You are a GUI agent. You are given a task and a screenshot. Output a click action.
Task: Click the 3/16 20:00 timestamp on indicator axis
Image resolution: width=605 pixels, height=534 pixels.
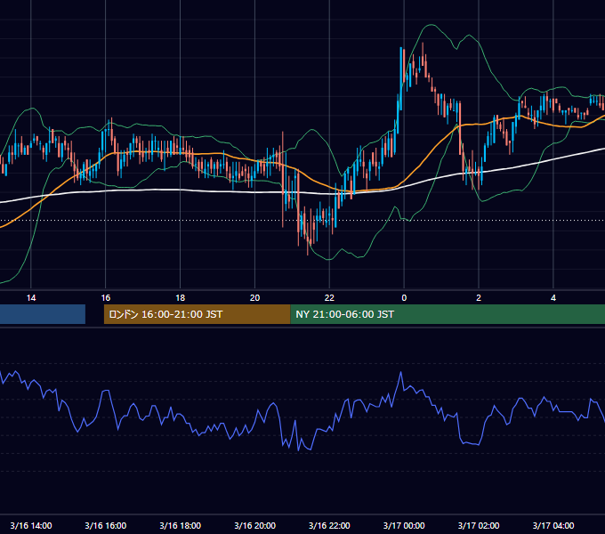point(254,525)
